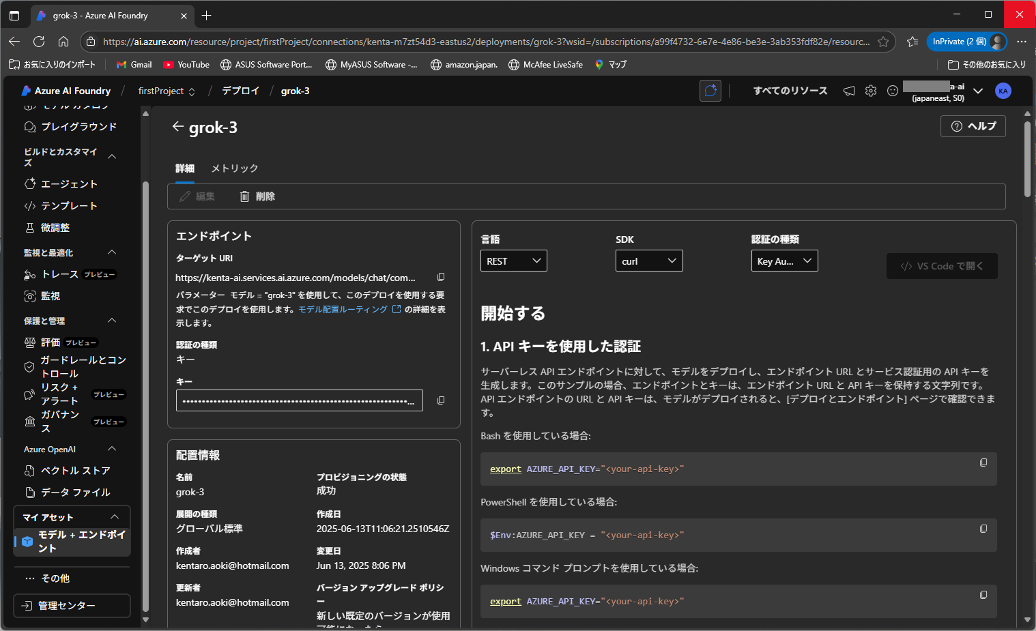Open the Foundry settings gear

pyautogui.click(x=871, y=91)
